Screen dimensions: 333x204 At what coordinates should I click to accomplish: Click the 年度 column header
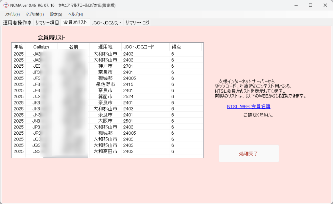tap(19, 47)
